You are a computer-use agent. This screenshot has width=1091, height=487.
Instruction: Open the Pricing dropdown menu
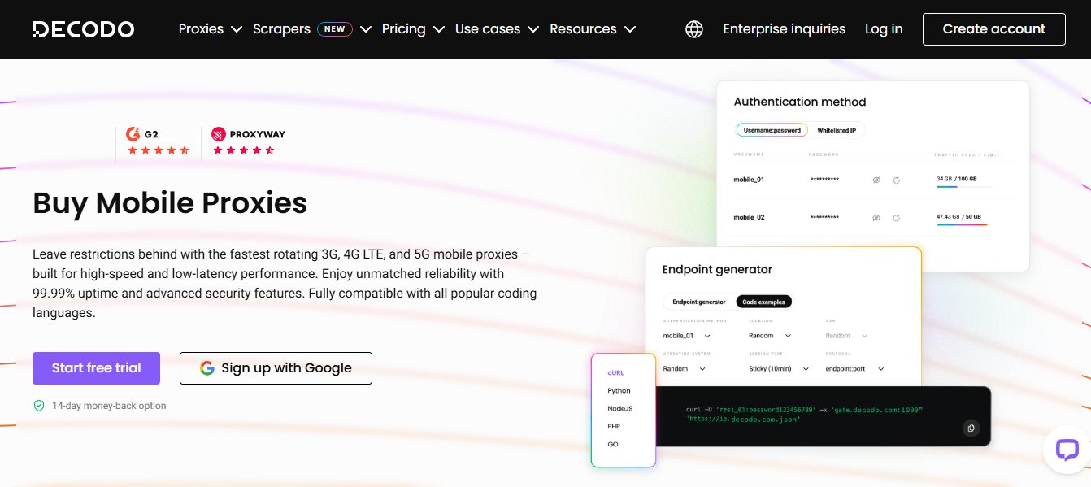(x=413, y=29)
